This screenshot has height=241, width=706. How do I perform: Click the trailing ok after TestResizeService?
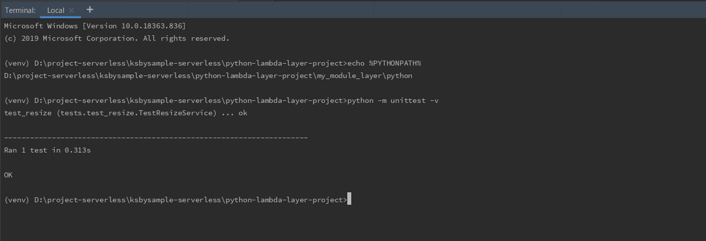point(243,113)
